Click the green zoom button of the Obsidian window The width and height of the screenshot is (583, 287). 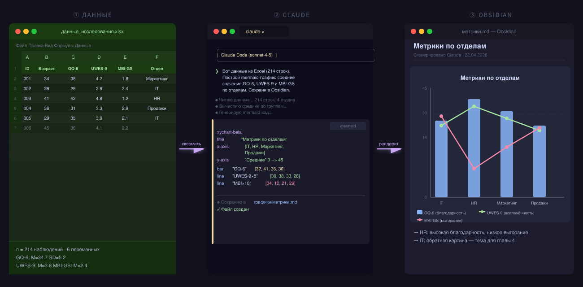click(430, 31)
